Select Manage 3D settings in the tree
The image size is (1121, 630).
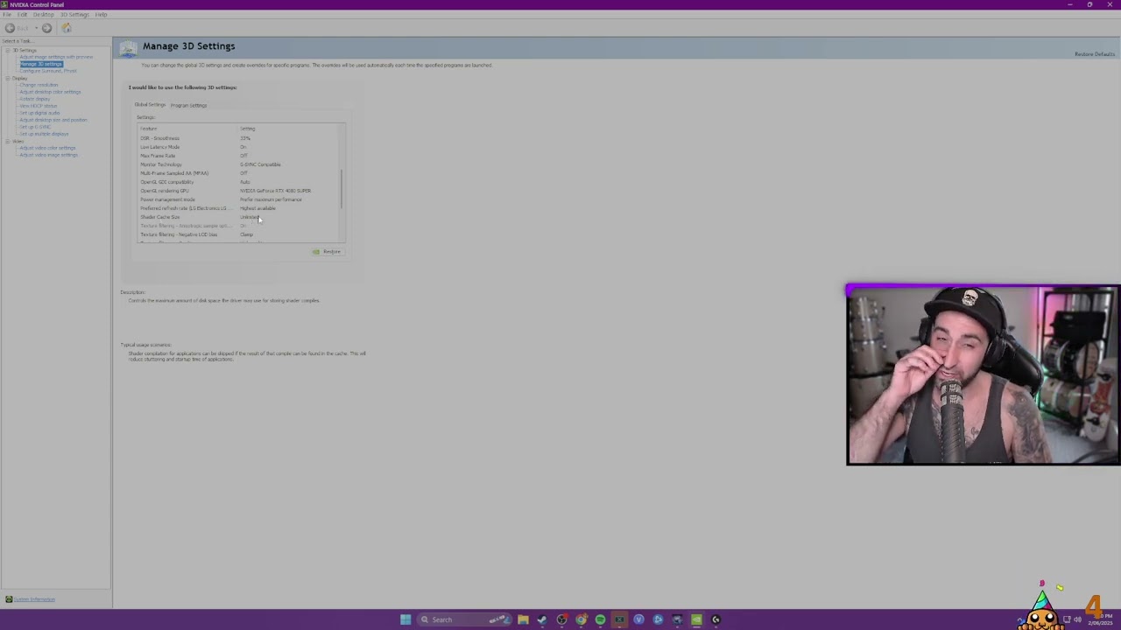click(41, 64)
